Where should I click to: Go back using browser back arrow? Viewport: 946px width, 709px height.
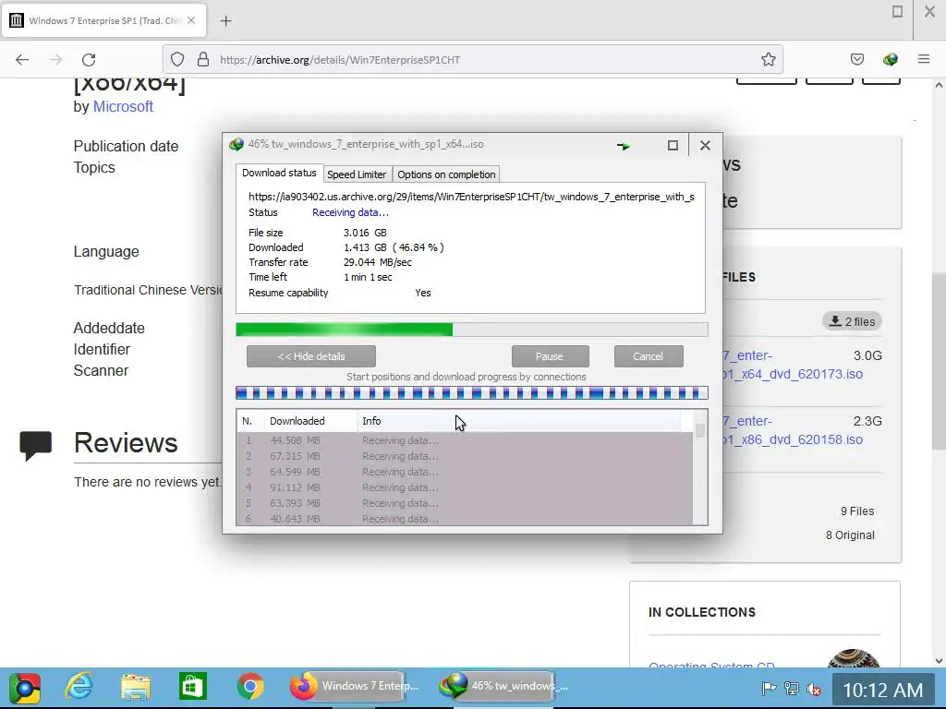[x=22, y=60]
